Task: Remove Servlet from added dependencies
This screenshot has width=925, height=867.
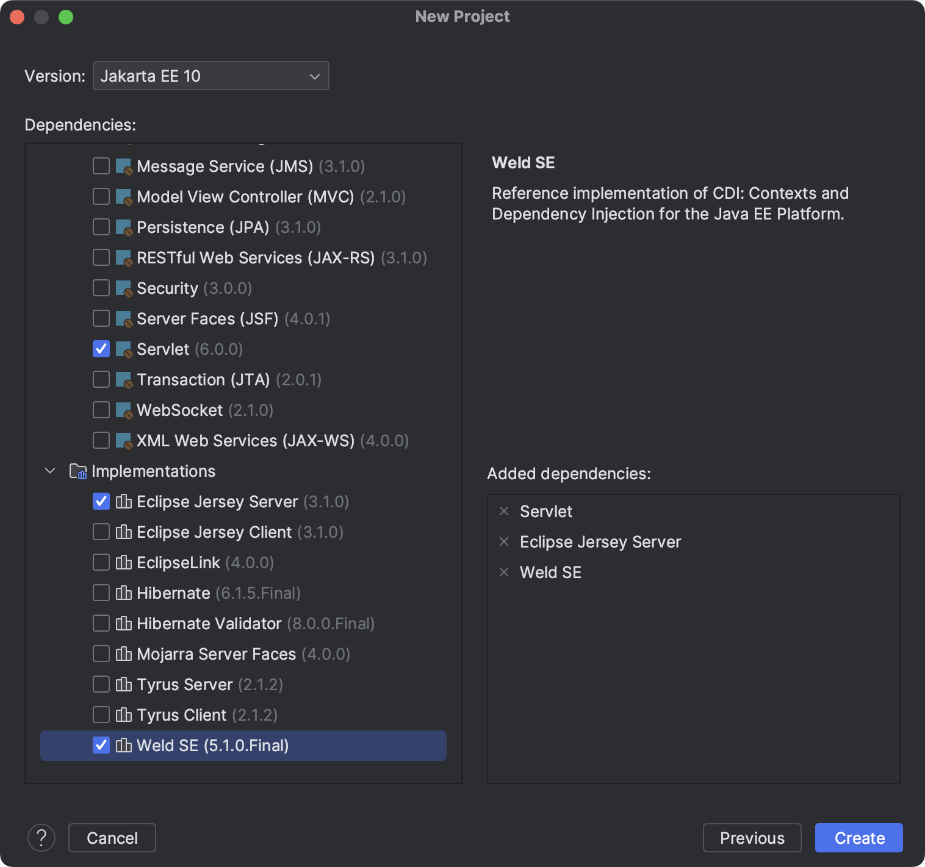Action: pyautogui.click(x=504, y=512)
